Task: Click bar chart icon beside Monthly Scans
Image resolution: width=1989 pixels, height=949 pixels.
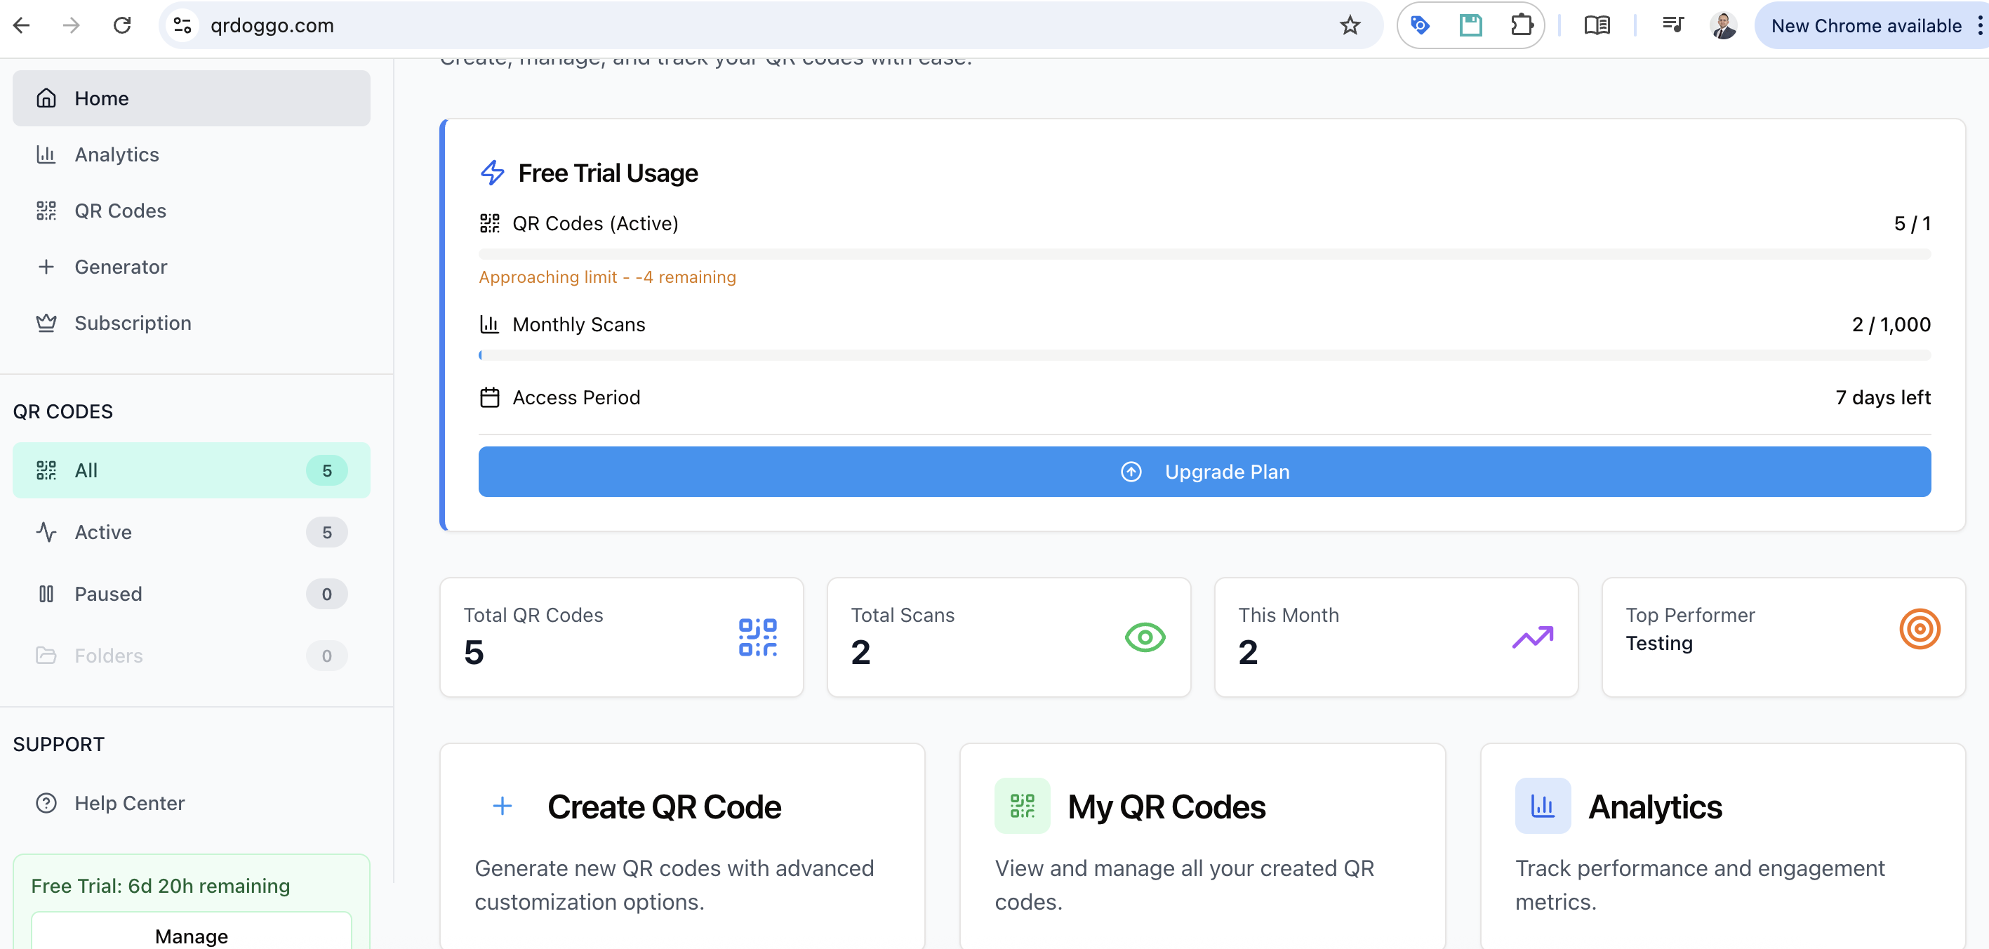Action: pos(489,324)
